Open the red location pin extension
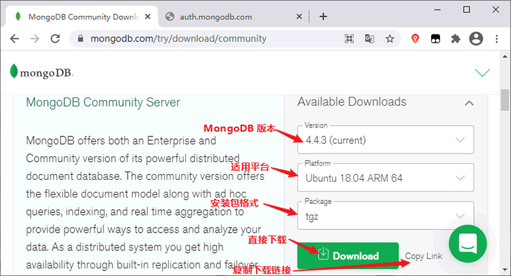This screenshot has width=511, height=276. click(x=415, y=39)
